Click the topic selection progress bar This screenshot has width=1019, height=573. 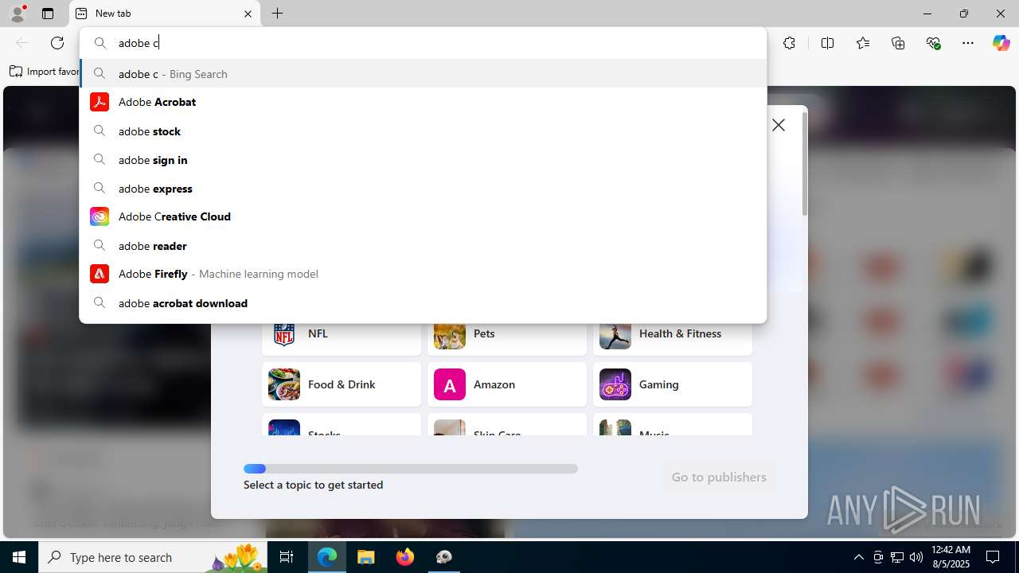click(x=411, y=469)
